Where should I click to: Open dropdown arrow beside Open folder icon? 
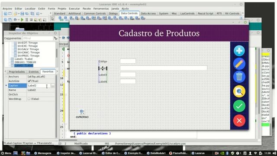(x=18, y=13)
